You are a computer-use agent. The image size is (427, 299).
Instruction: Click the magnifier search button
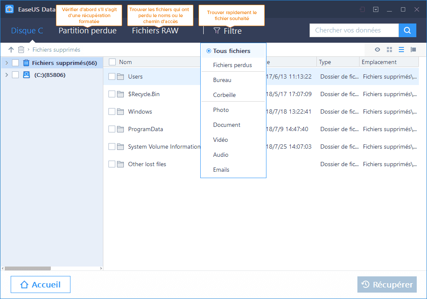[407, 30]
